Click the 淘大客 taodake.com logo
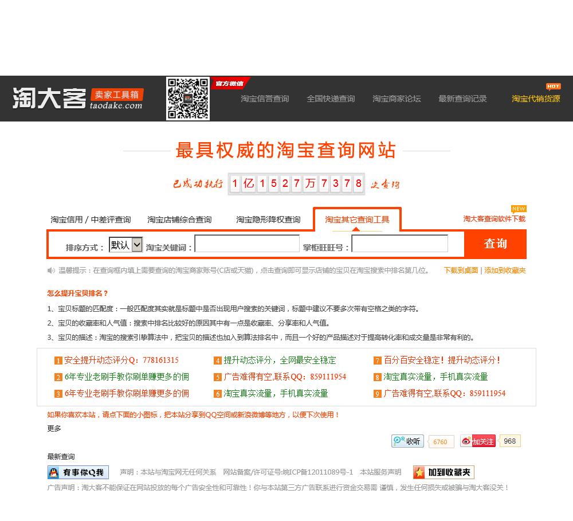 point(78,99)
